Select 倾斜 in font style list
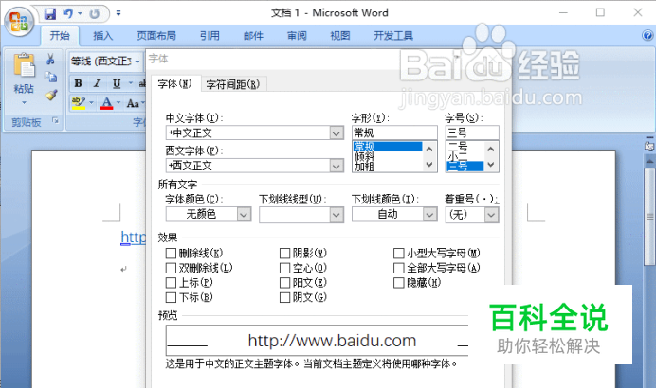656x388 pixels. pos(364,157)
